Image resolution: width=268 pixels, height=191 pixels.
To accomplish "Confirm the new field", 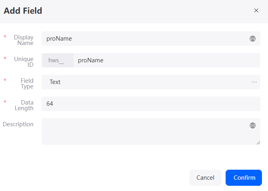I will (244, 178).
